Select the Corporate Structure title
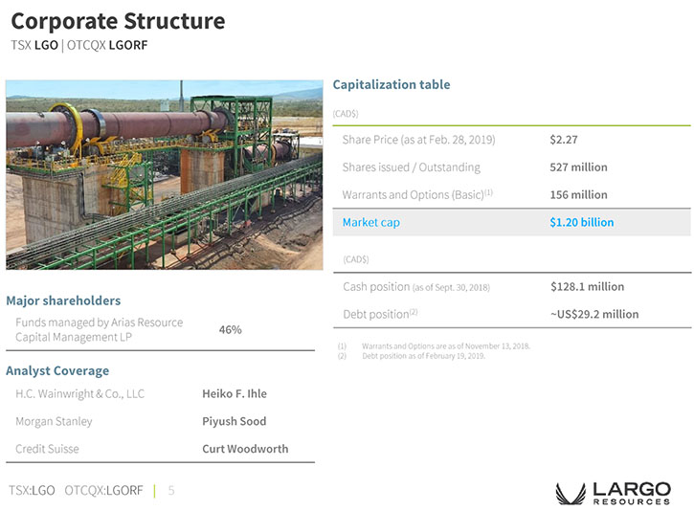 (x=118, y=21)
